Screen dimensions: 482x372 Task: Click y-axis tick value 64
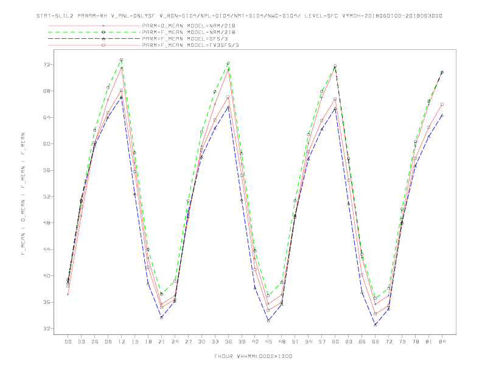[x=46, y=117]
